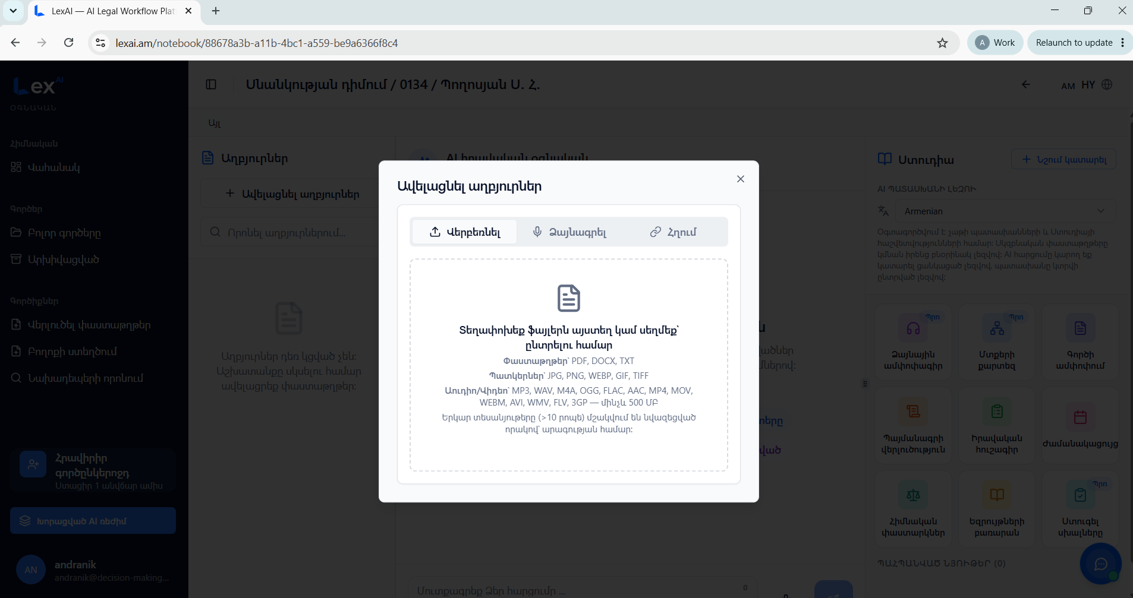Switch to the Ձայնագրել record tab

569,232
